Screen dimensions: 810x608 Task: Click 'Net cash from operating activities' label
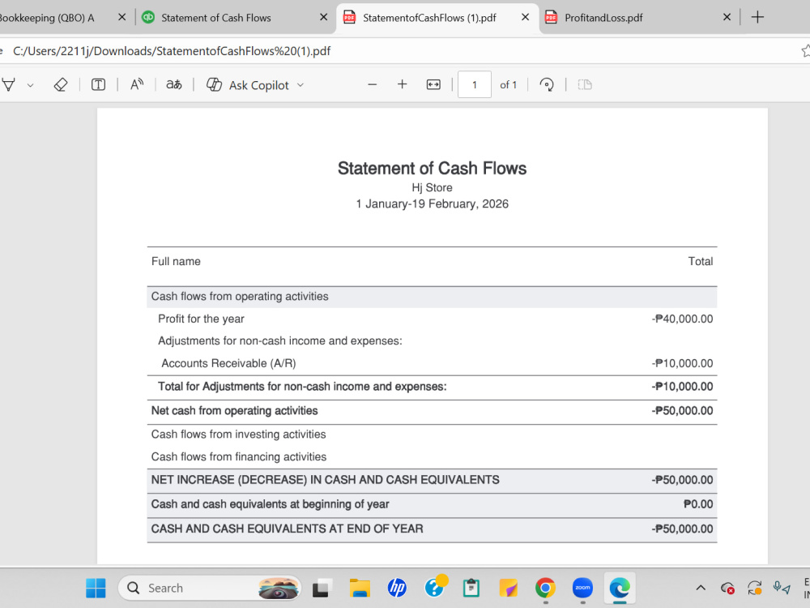234,411
